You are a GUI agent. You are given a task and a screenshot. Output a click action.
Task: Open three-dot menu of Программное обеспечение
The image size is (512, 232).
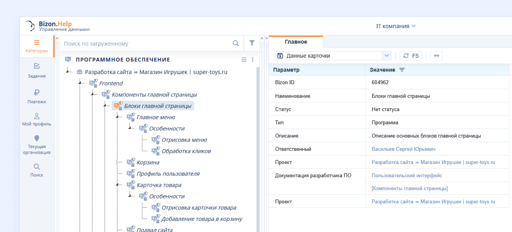coord(252,60)
